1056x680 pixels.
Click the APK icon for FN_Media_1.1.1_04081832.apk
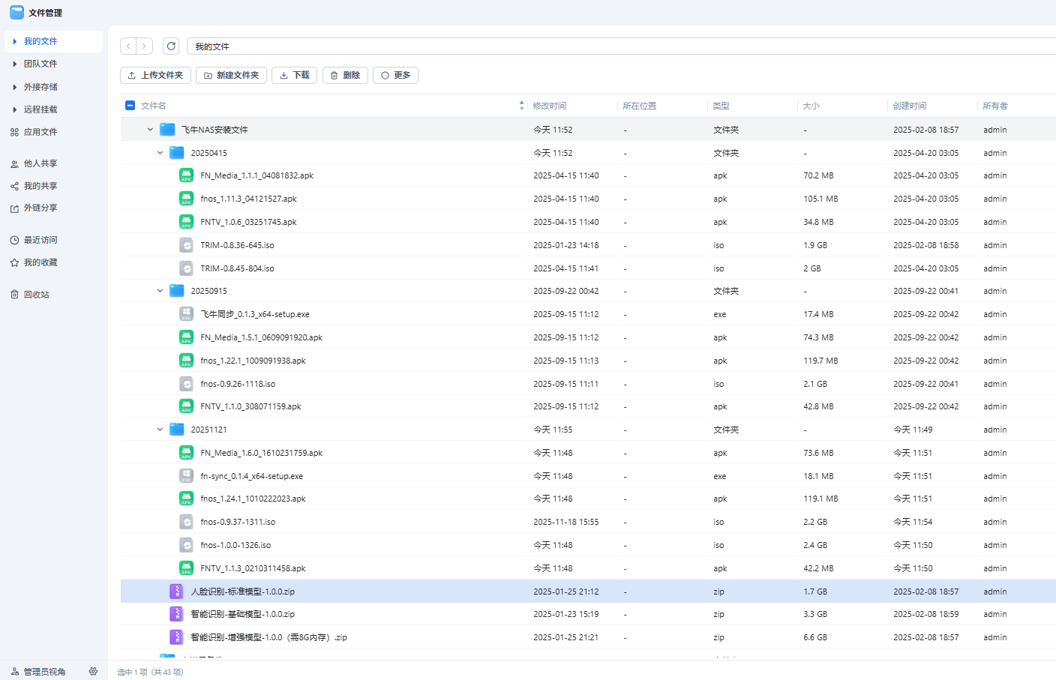pyautogui.click(x=186, y=175)
